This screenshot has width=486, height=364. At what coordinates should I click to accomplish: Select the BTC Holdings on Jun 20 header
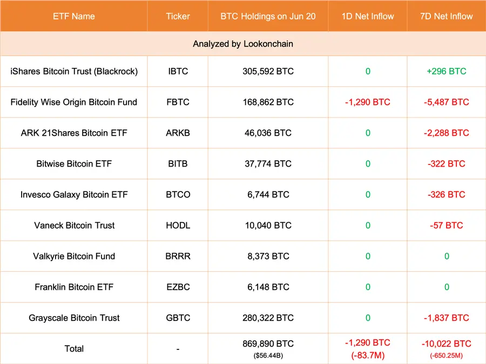click(x=268, y=16)
